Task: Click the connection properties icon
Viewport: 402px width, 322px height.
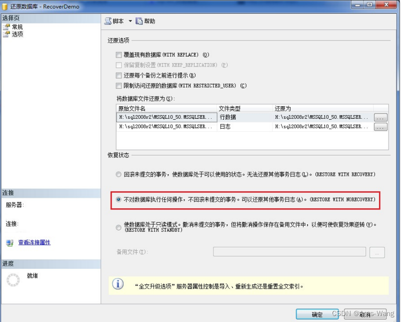Action: [x=9, y=243]
